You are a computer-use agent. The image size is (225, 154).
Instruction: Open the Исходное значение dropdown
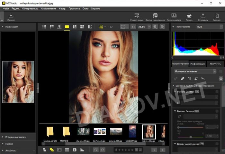tap(195, 71)
